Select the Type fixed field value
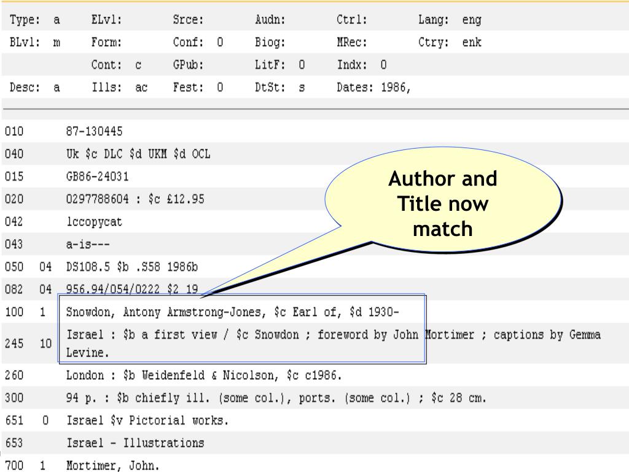The image size is (629, 472). point(57,20)
